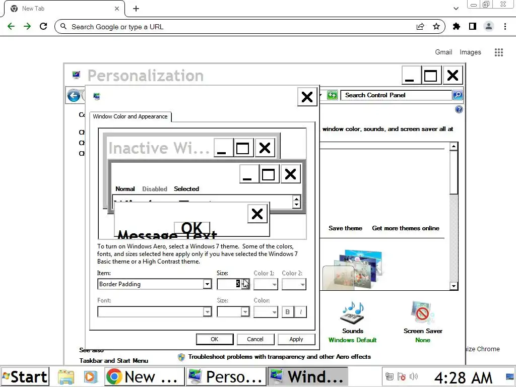516x387 pixels.
Task: Click the preview message box OK button
Action: click(x=192, y=228)
